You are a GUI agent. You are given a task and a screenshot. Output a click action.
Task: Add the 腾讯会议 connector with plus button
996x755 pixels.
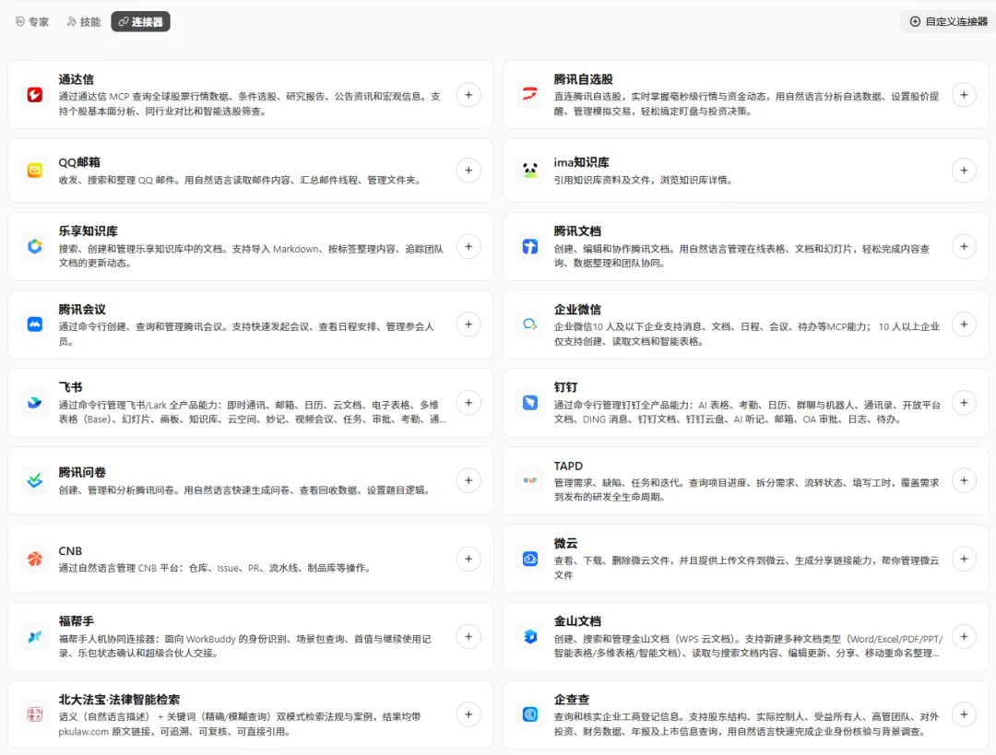pos(468,324)
